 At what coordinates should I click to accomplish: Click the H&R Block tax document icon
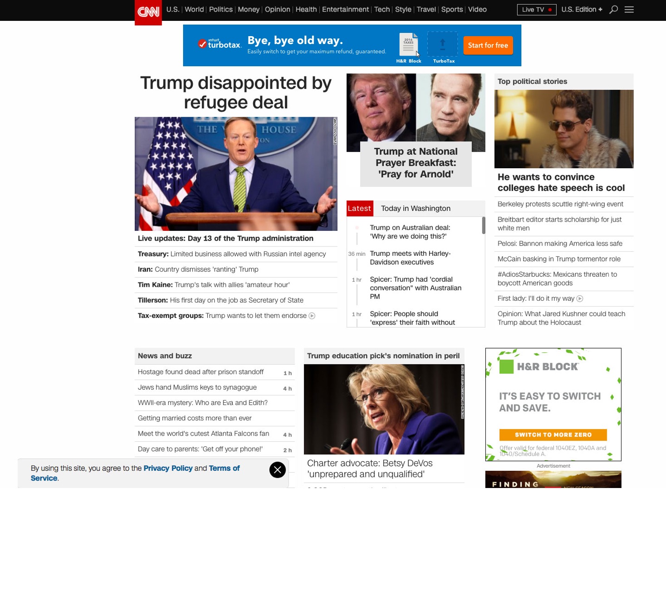[408, 44]
